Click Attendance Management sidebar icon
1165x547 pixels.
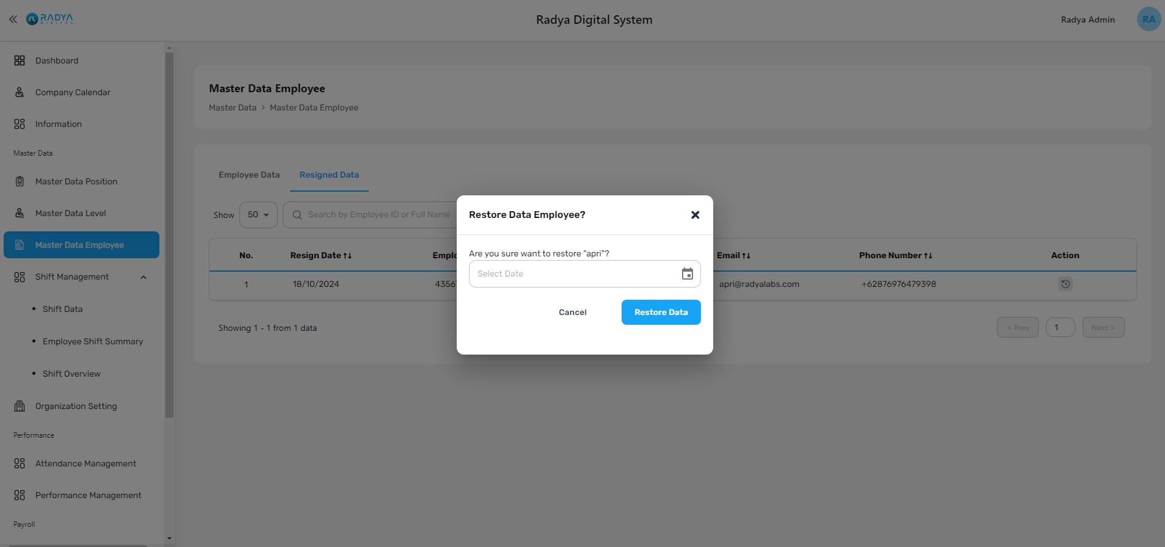[x=20, y=463]
